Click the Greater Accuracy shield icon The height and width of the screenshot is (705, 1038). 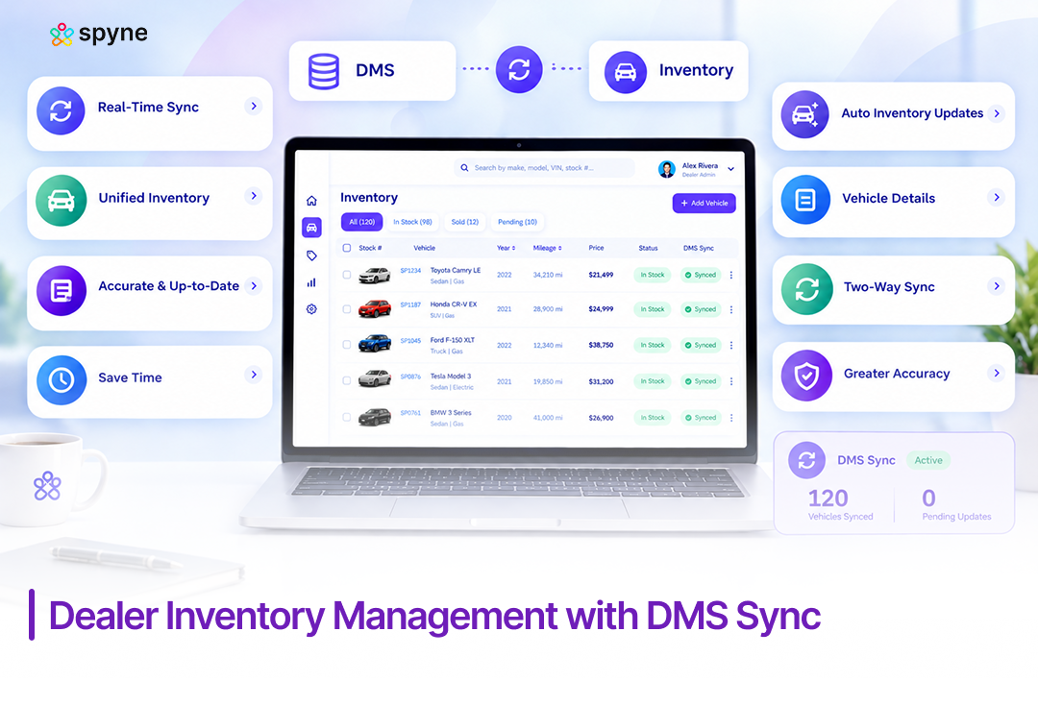click(807, 376)
